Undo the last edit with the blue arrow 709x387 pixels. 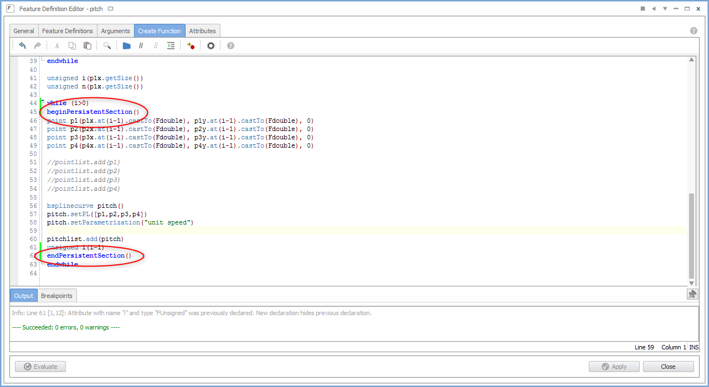click(x=22, y=45)
